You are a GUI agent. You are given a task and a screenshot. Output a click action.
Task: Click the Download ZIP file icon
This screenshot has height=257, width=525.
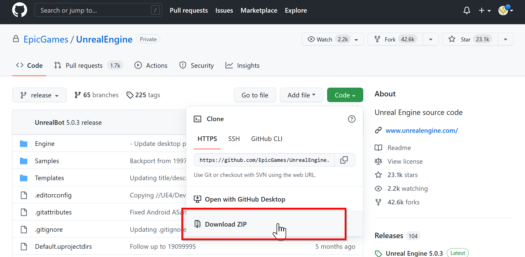click(x=197, y=224)
